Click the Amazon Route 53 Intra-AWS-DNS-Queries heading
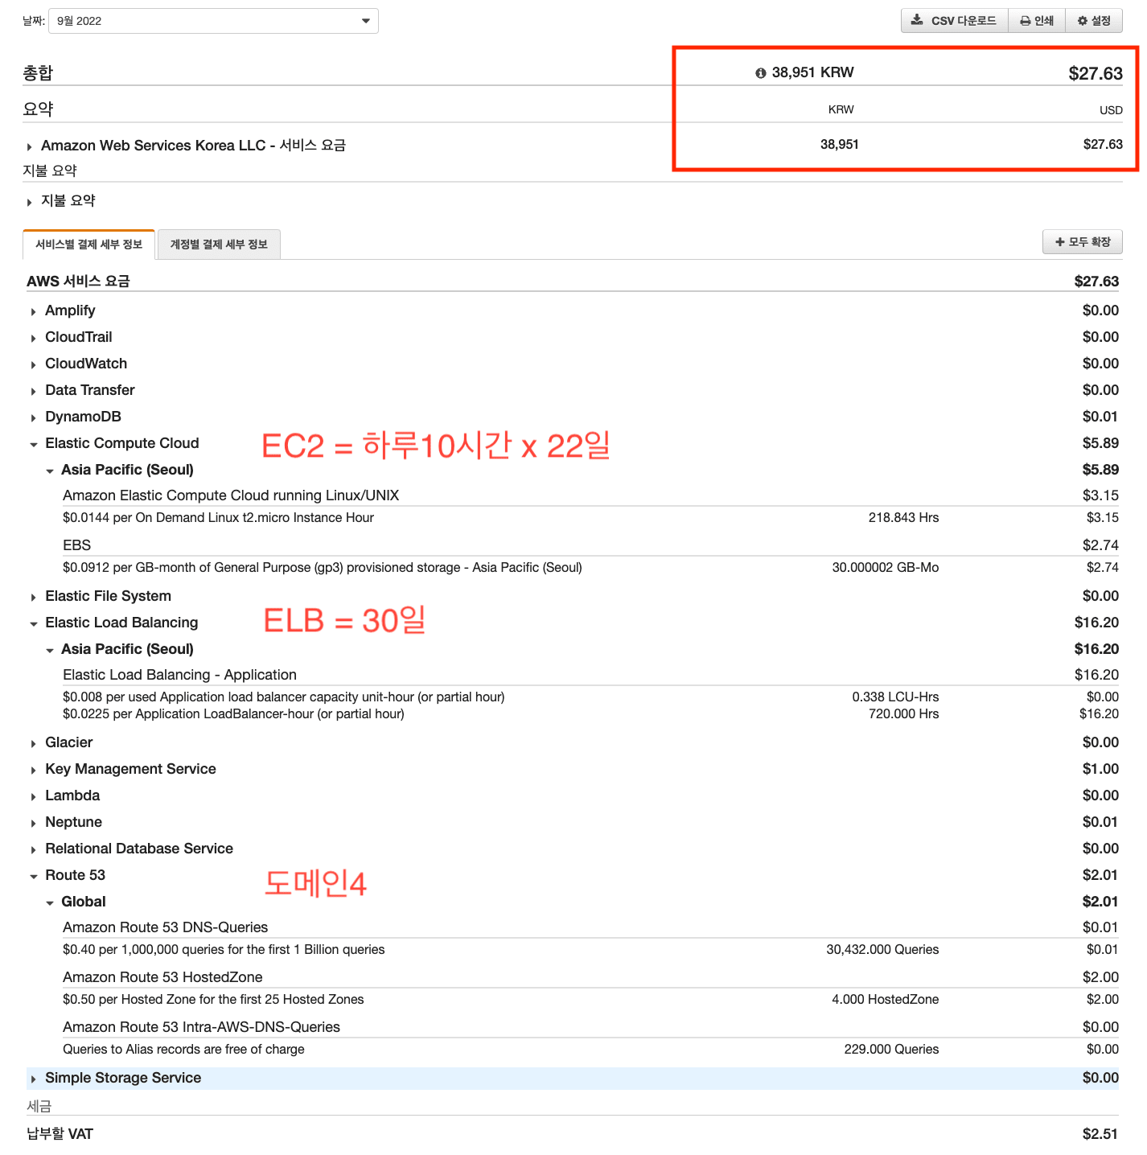 (201, 1027)
